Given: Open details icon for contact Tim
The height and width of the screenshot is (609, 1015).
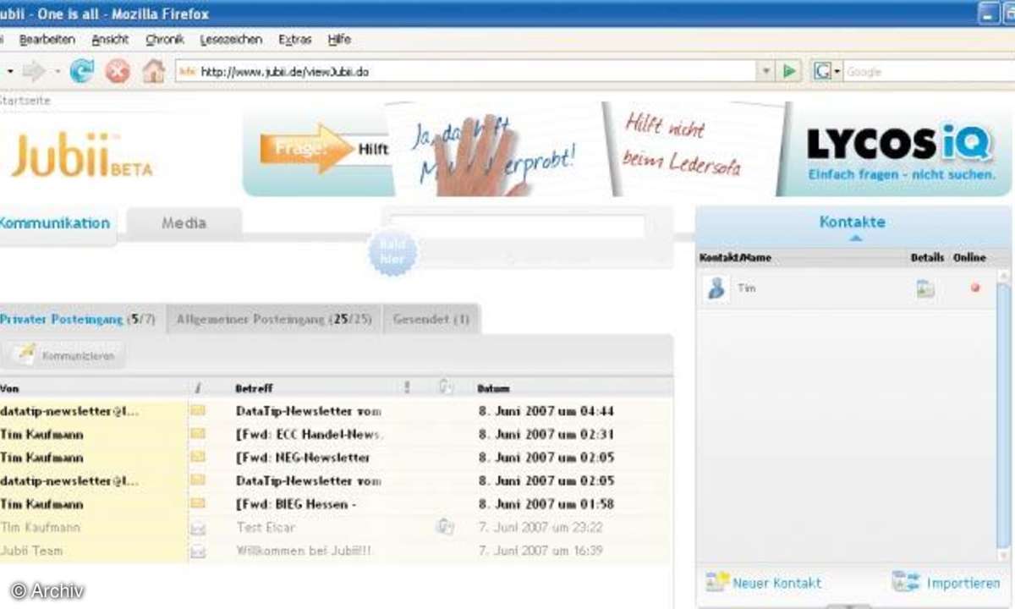Looking at the screenshot, I should [925, 289].
